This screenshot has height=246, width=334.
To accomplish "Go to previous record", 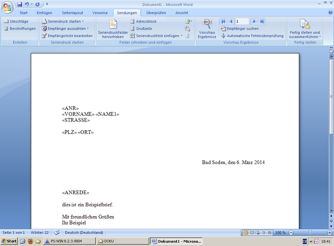I will click(x=231, y=21).
